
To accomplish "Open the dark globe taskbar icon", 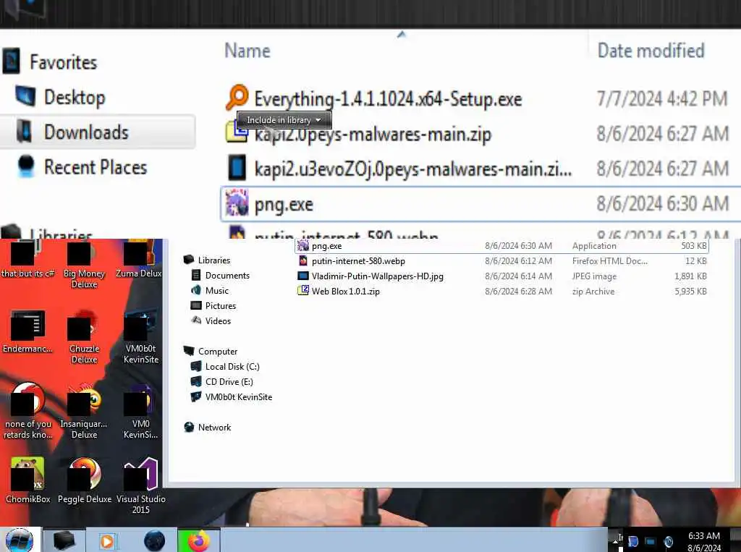I will coord(154,540).
